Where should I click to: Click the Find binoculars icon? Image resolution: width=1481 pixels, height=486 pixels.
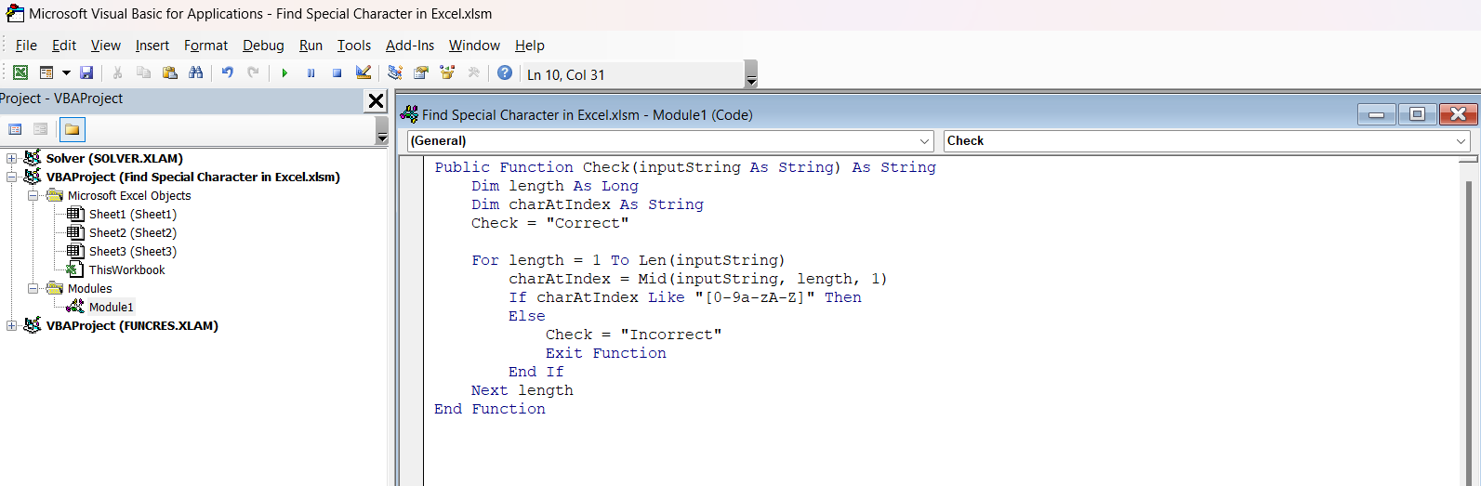[x=195, y=72]
